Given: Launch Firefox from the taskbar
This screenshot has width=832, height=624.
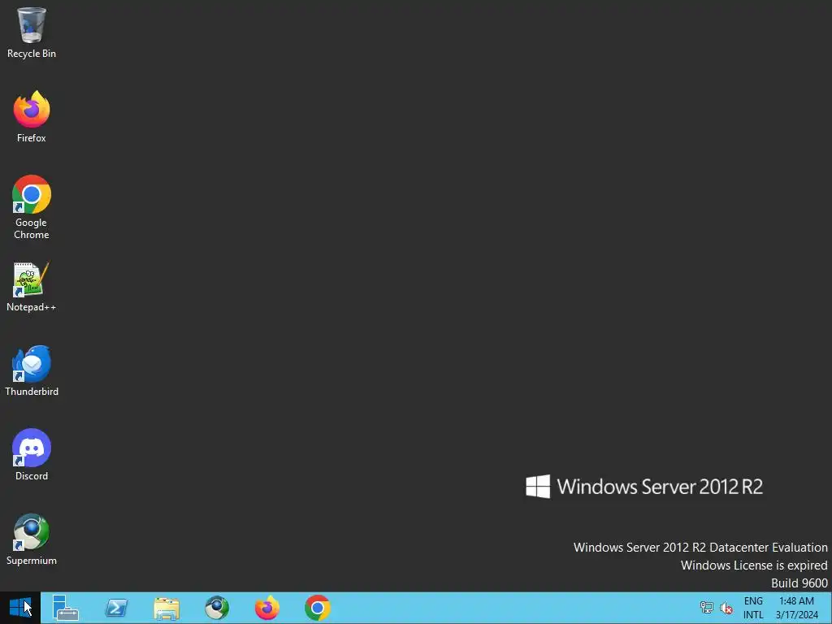Looking at the screenshot, I should 266,608.
